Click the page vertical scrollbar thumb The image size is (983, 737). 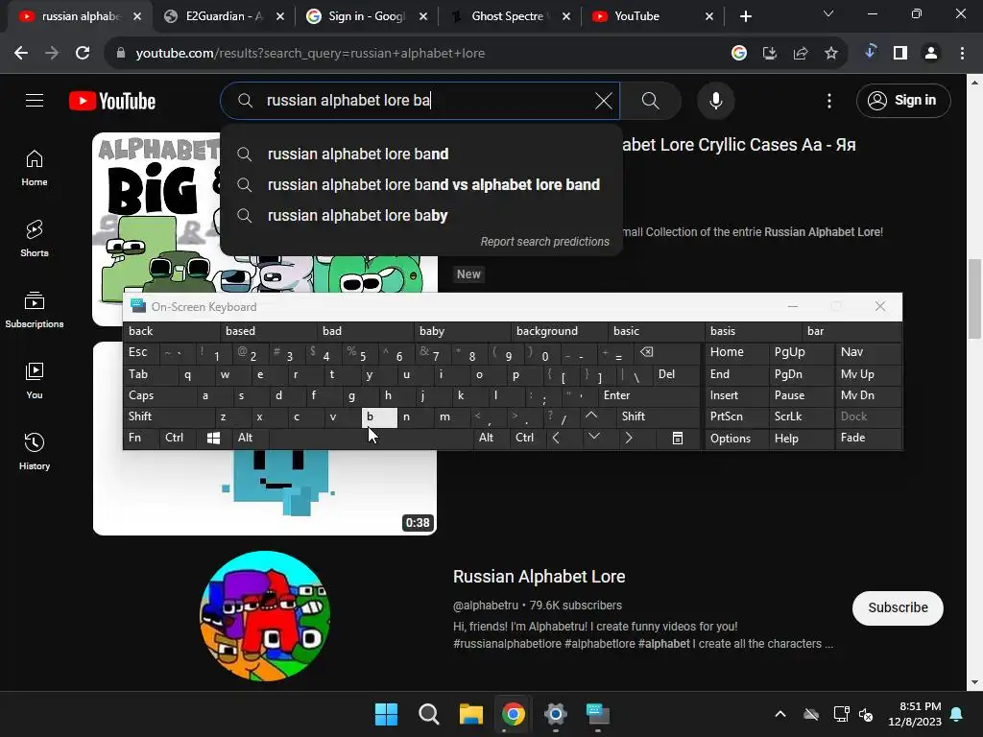pos(974,298)
